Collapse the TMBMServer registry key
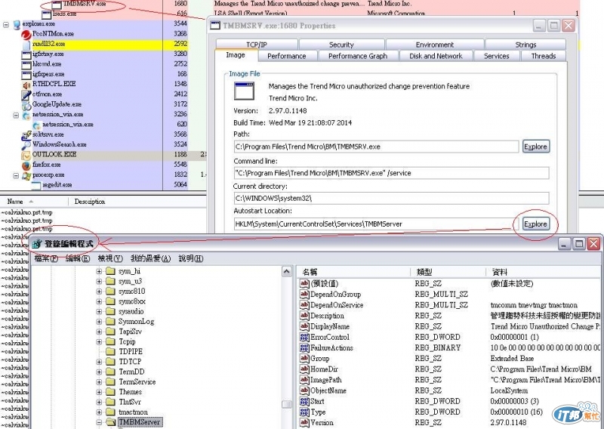Screen dimensions: 604x429 click(x=99, y=422)
